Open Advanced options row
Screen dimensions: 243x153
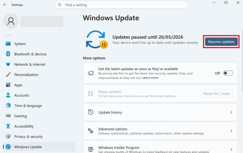click(x=160, y=131)
